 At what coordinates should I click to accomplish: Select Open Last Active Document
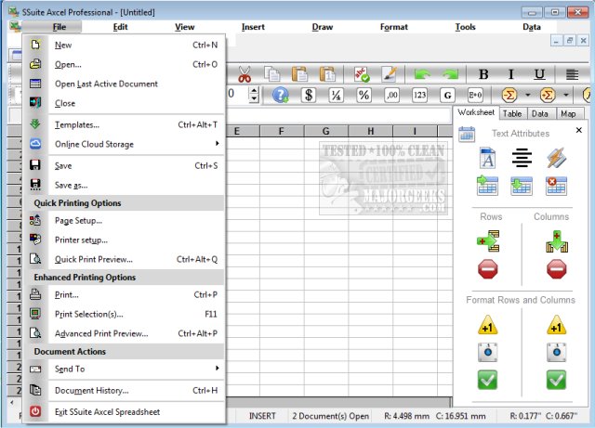126,84
